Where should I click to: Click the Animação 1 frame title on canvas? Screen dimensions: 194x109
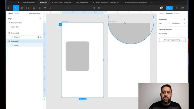[x=65, y=22]
